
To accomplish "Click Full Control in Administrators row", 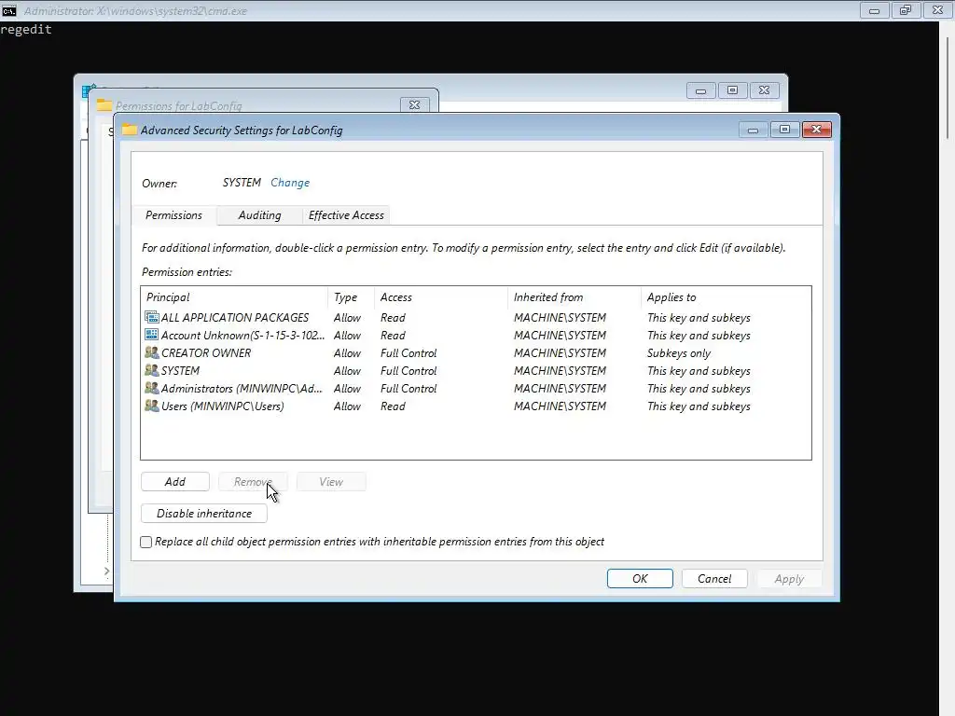I will (x=408, y=389).
